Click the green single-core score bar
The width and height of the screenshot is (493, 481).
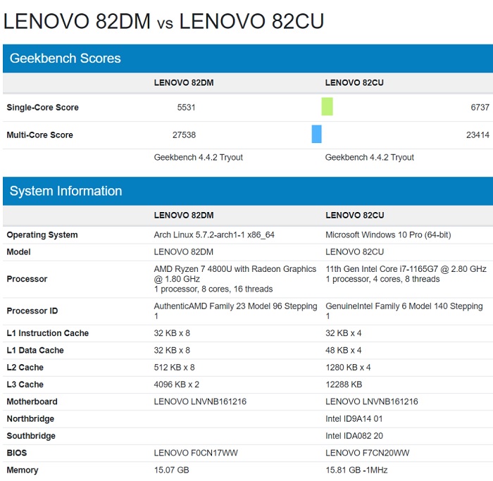coord(327,106)
